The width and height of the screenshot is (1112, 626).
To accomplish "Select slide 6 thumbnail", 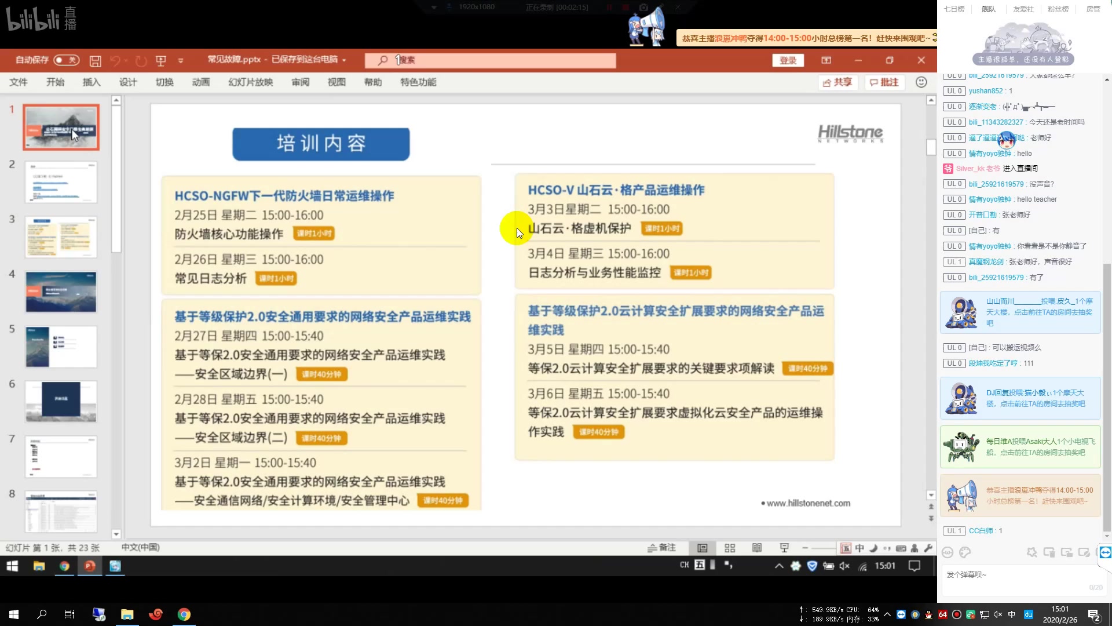I will tap(61, 402).
